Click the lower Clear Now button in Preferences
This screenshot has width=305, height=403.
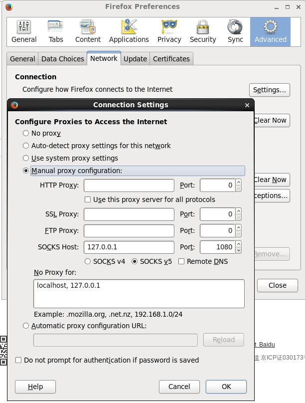click(272, 180)
